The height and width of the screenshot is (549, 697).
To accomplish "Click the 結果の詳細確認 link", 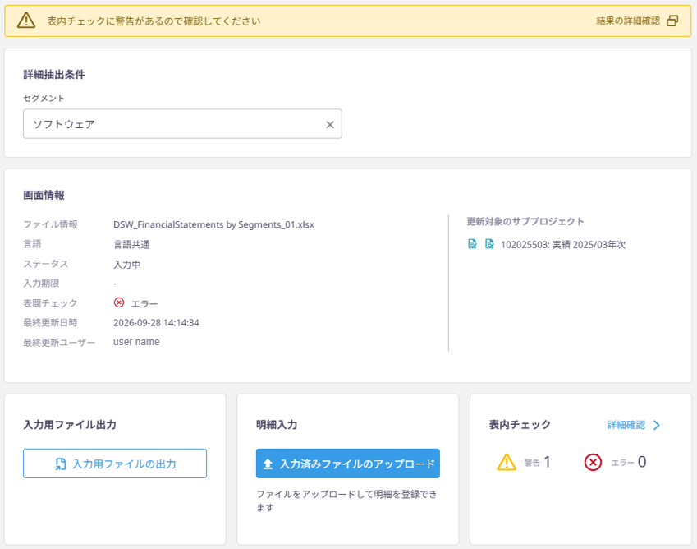I will (628, 21).
